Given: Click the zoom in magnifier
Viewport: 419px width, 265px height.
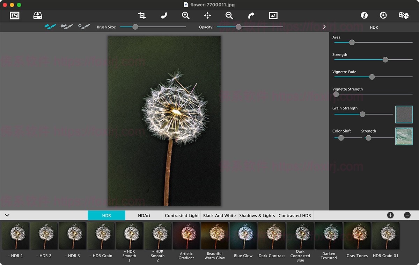Looking at the screenshot, I should (186, 15).
